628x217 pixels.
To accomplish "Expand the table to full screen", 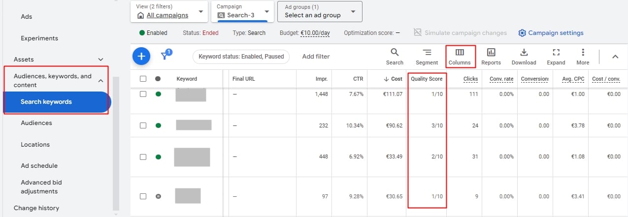I will [556, 56].
